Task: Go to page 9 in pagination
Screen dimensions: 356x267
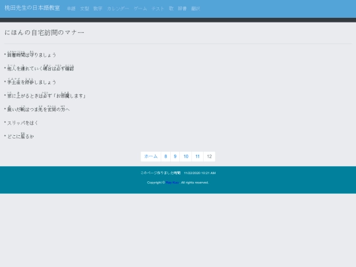Action: pyautogui.click(x=175, y=156)
